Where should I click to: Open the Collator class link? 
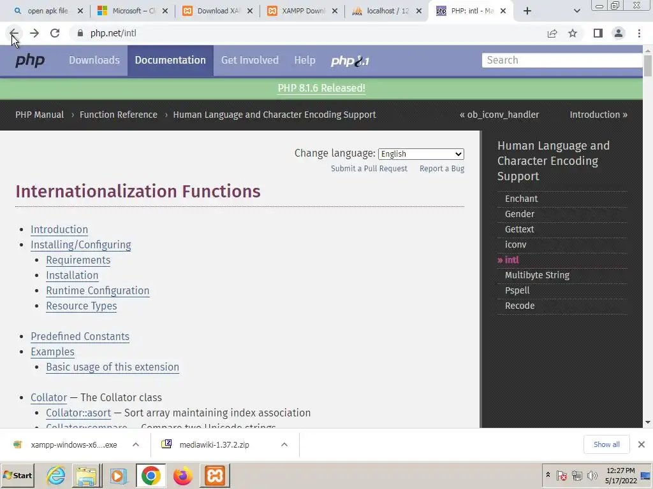(48, 397)
